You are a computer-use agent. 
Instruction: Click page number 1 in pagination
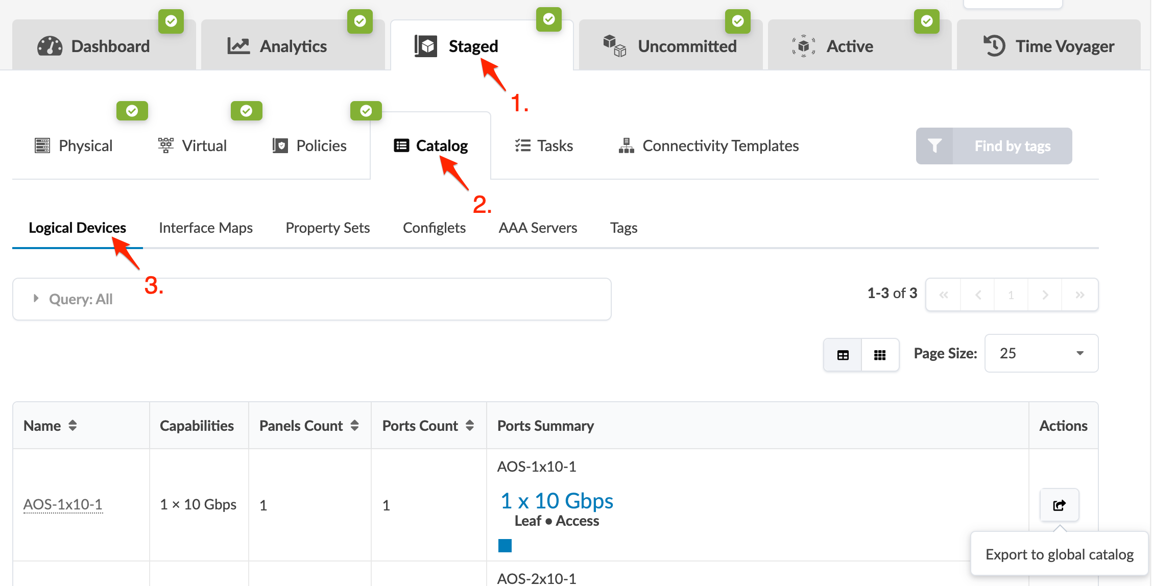(1011, 295)
